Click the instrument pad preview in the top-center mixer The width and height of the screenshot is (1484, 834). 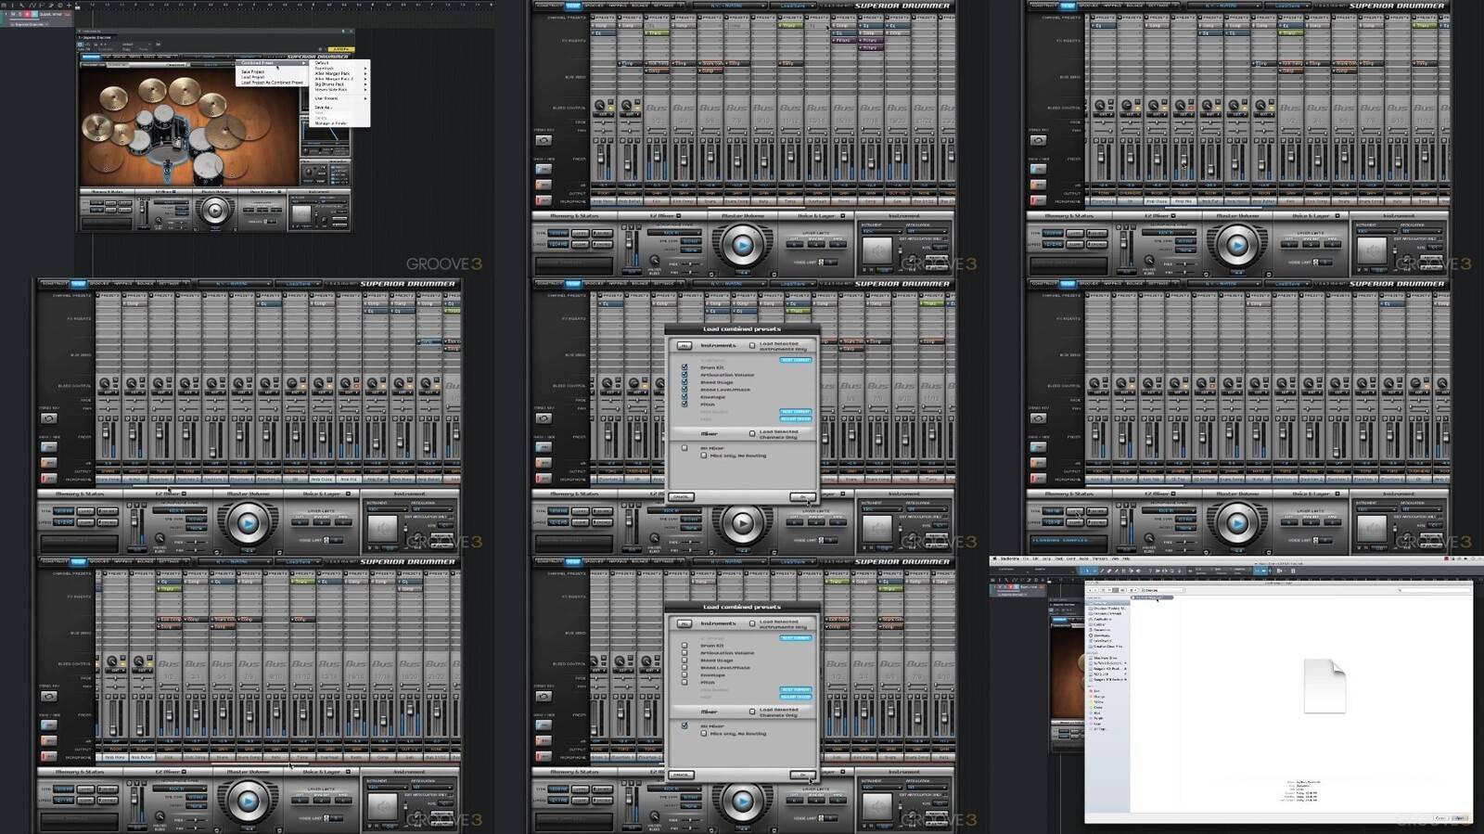coord(876,250)
